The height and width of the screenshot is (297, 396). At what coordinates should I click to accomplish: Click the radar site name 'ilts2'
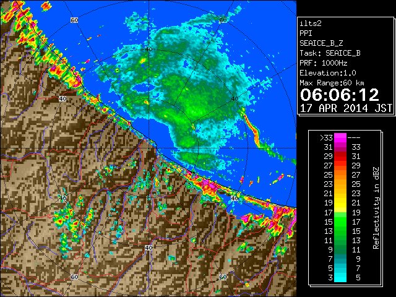point(311,24)
